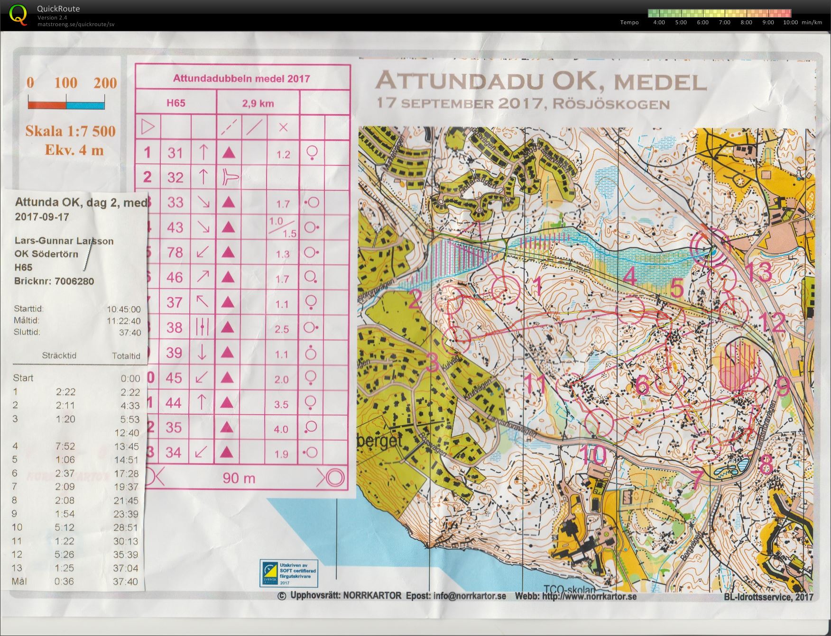The height and width of the screenshot is (636, 831).
Task: Click the pink control number 4 on the map
Action: [x=629, y=277]
